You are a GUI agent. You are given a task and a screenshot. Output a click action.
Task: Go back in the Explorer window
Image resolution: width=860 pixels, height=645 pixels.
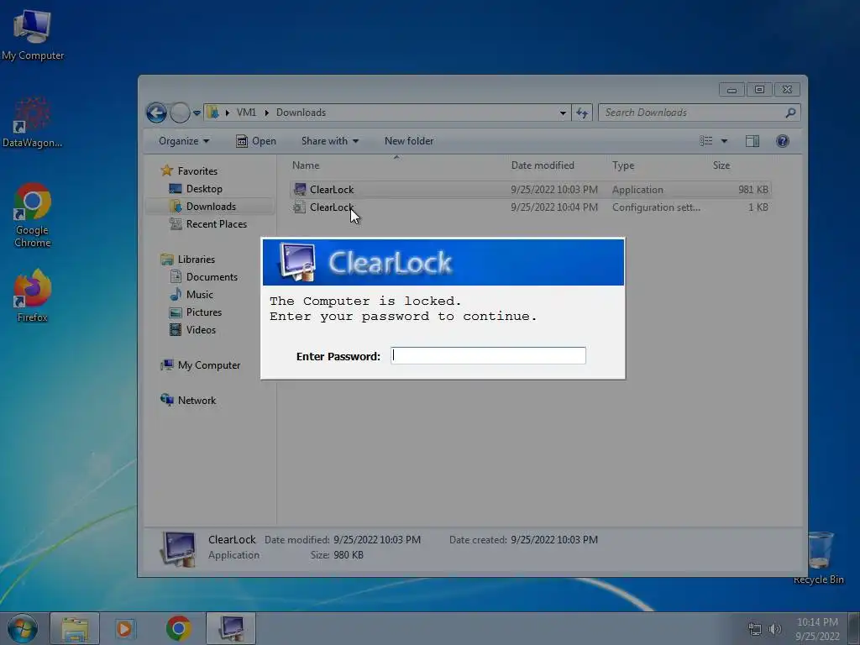157,113
